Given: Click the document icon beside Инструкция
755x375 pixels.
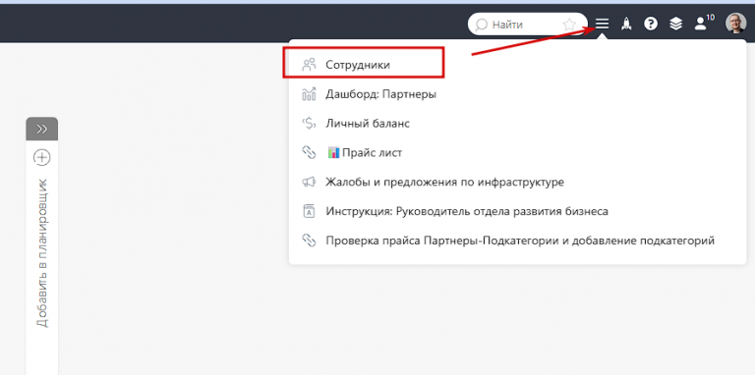Looking at the screenshot, I should pos(309,211).
